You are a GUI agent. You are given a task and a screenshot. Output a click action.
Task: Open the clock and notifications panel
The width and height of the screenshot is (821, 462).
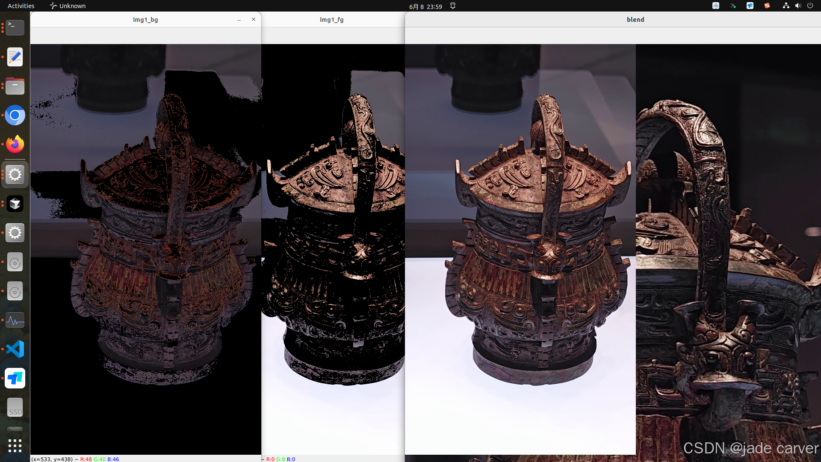click(425, 6)
